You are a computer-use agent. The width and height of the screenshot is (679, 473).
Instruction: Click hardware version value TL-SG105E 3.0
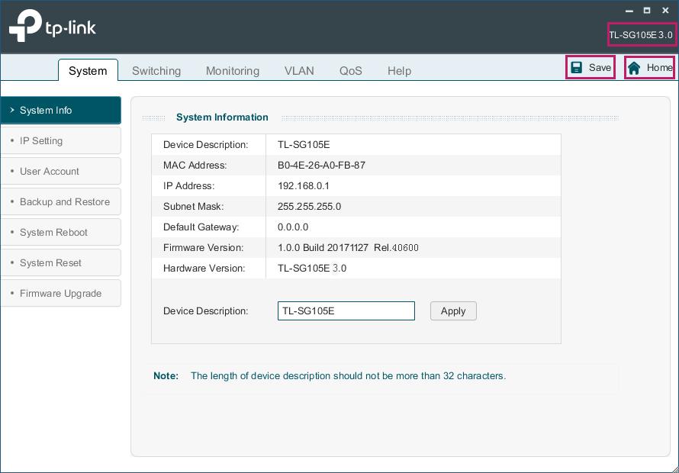(x=312, y=268)
